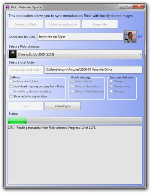
Task: Click the Forget Me button
Action: pyautogui.click(x=100, y=24)
